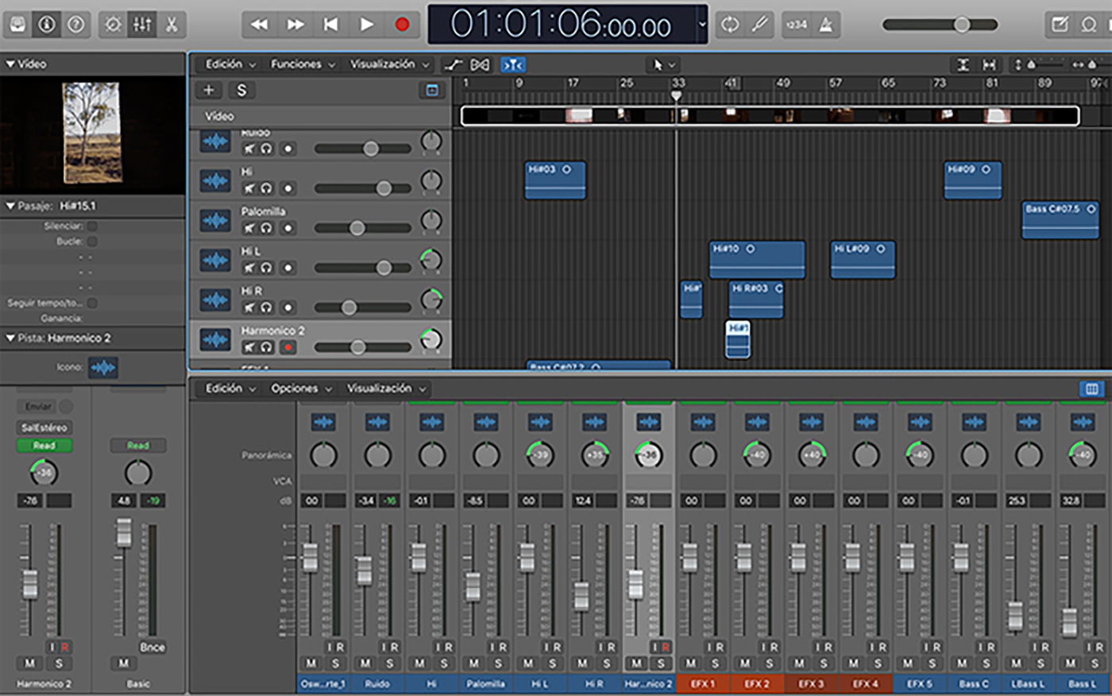Collapse the Pasaje Hi#15.1 section triangle

tap(10, 206)
